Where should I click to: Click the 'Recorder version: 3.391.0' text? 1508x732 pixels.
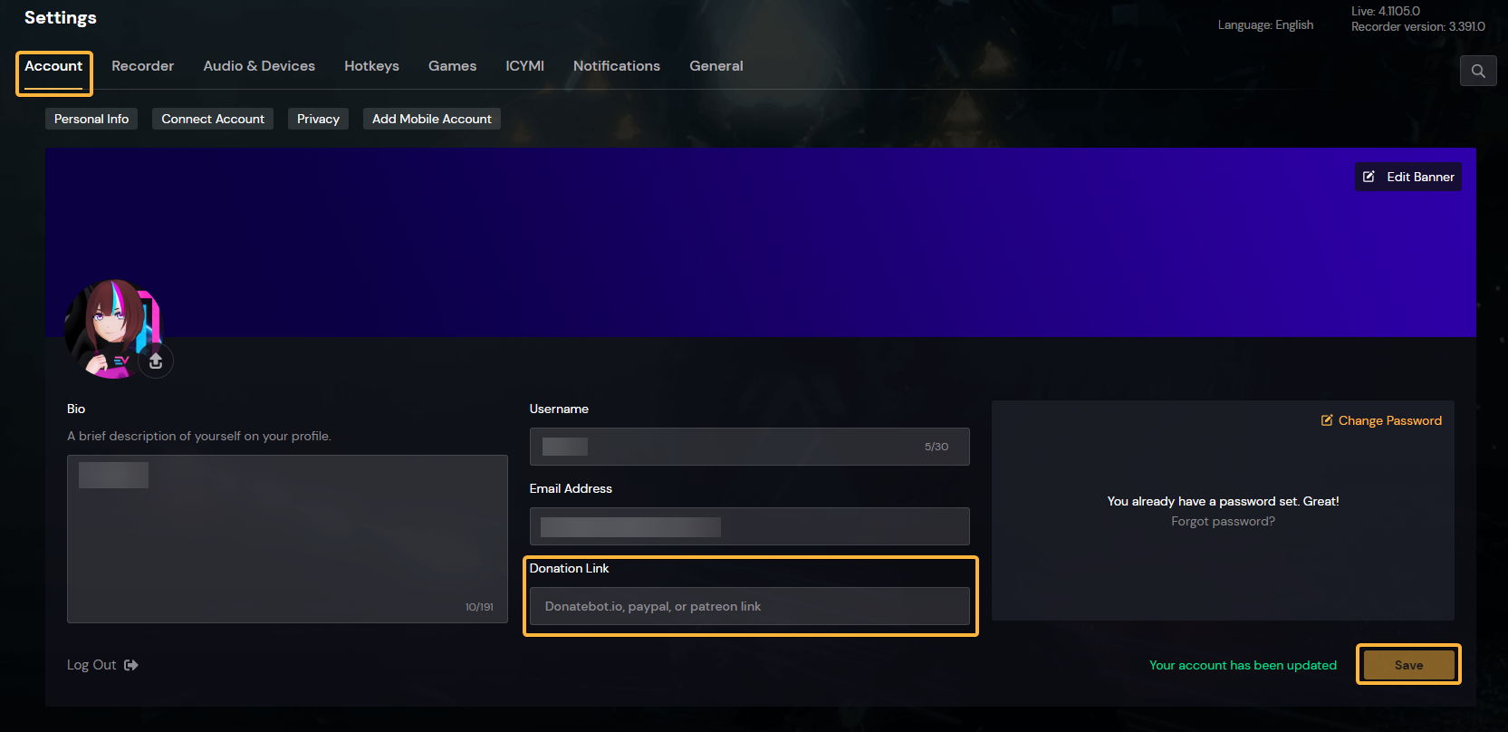[x=1417, y=26]
